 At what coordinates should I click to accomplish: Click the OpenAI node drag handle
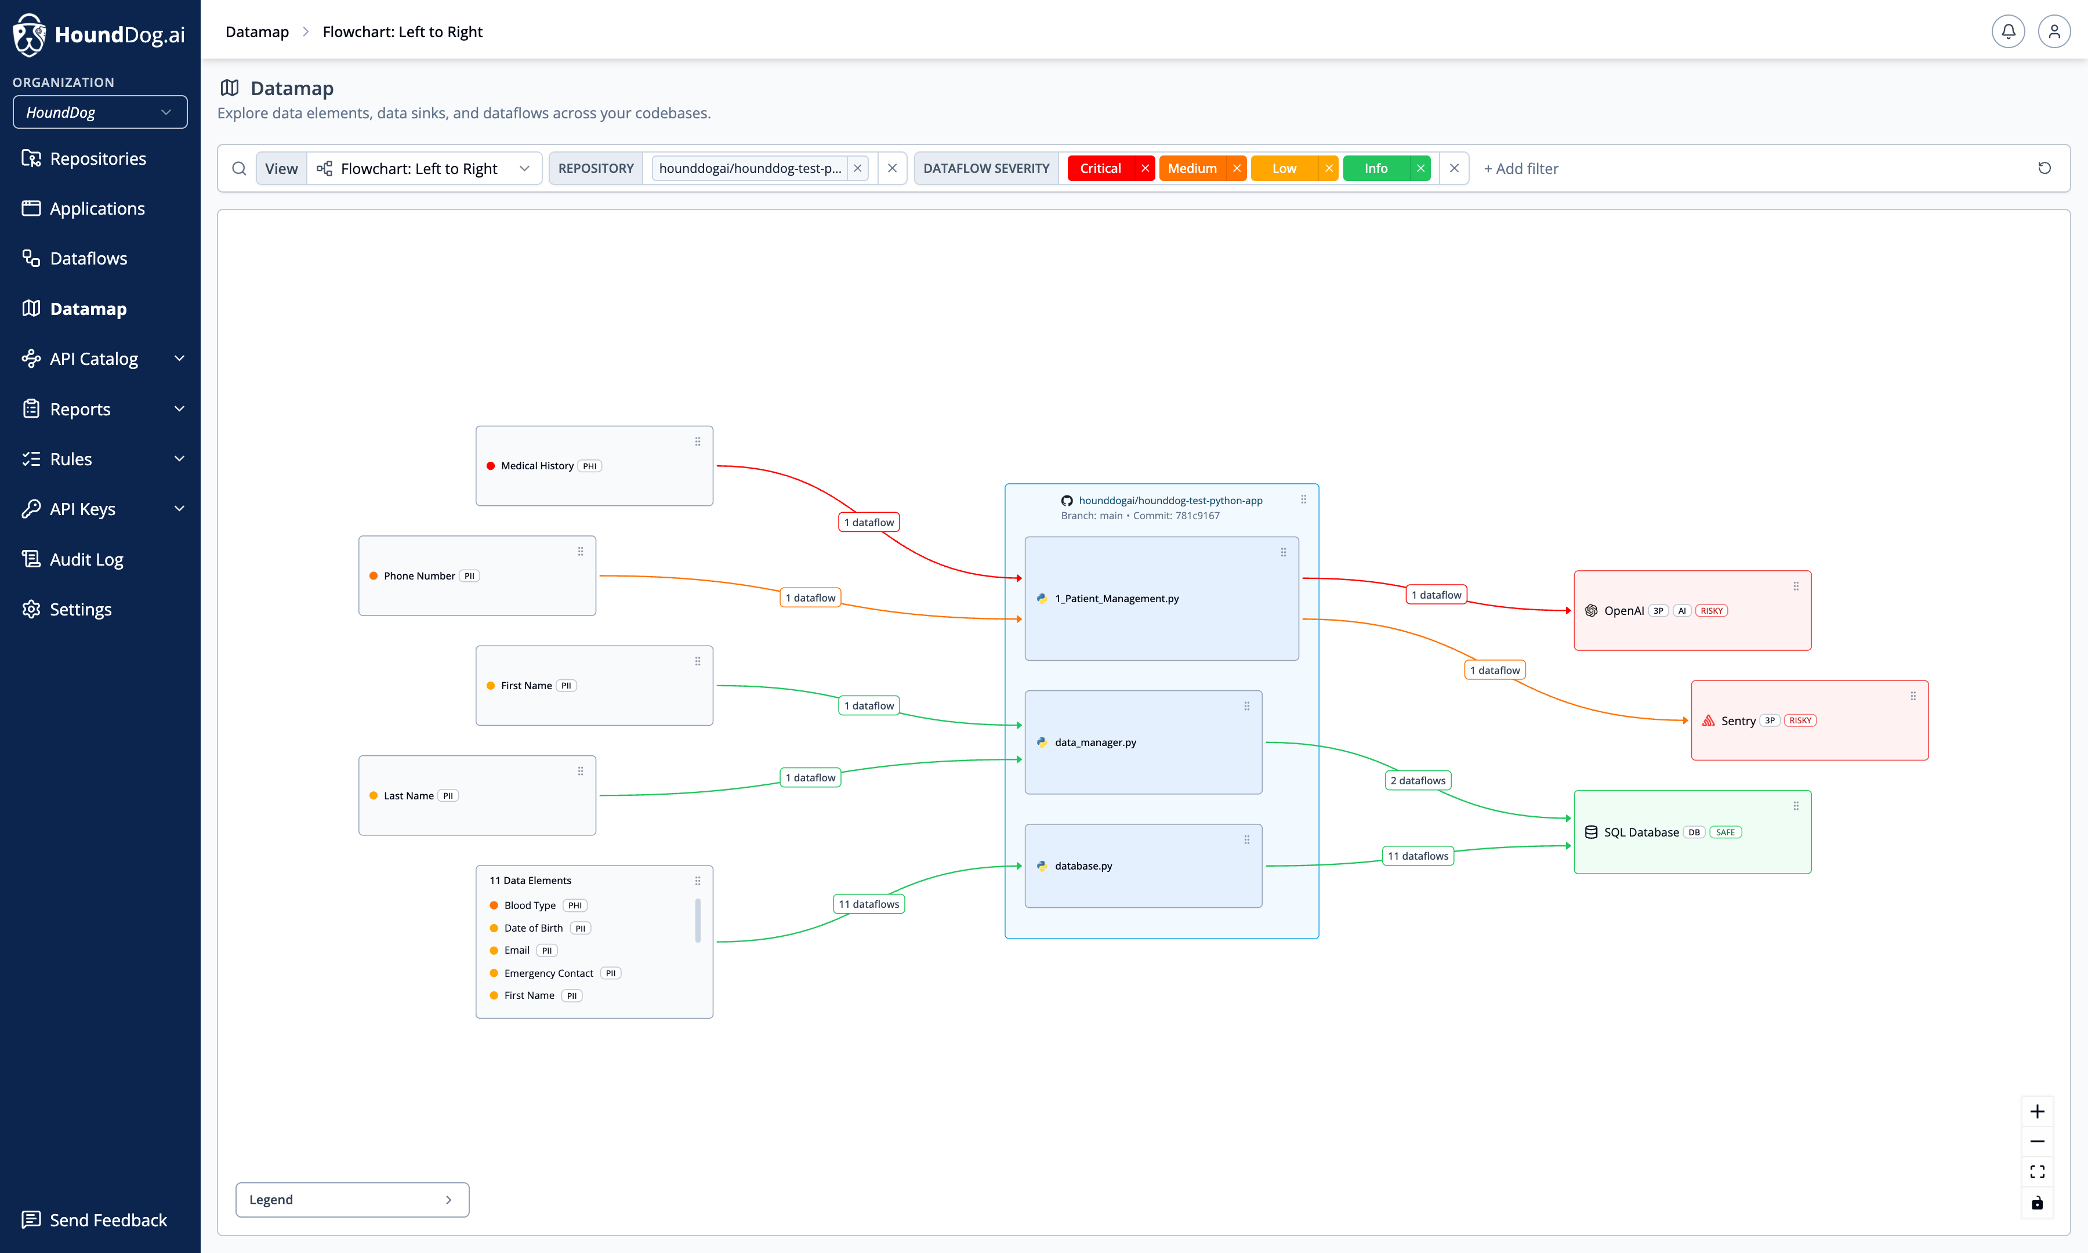[1795, 586]
